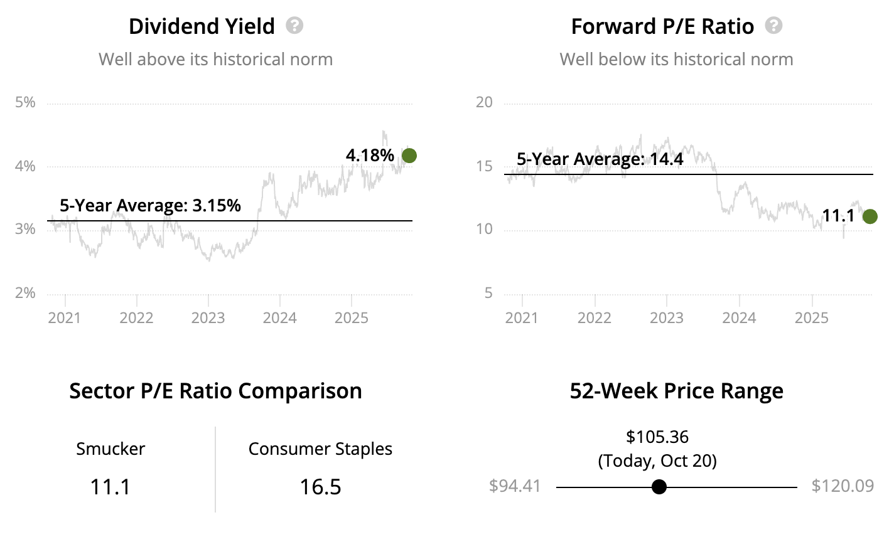The width and height of the screenshot is (894, 537).
Task: Click the Sector P/E Ratio Comparison heading
Action: (215, 391)
